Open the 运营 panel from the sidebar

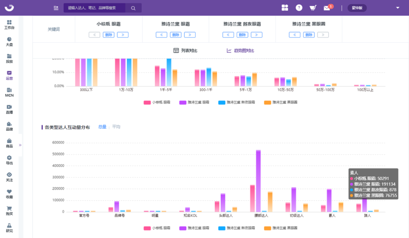[x=9, y=76]
